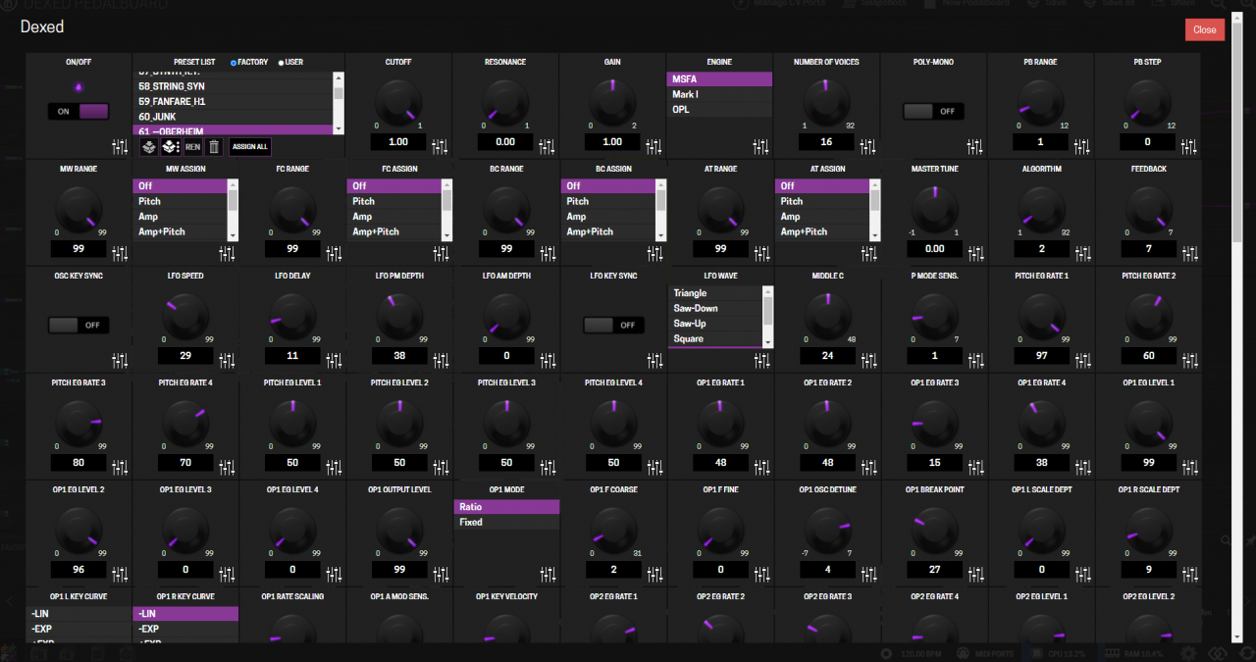Select OPL in the Engine list
The width and height of the screenshot is (1256, 662).
tap(719, 110)
